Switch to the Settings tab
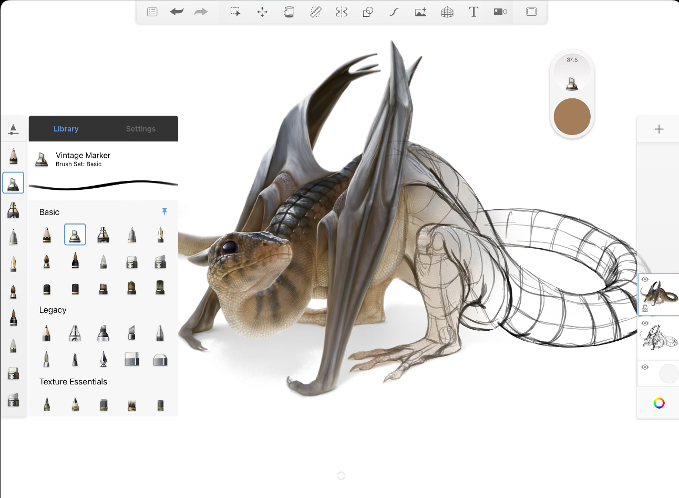 click(141, 129)
